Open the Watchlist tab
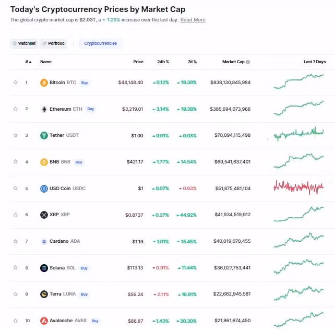This screenshot has height=330, width=335. [23, 43]
